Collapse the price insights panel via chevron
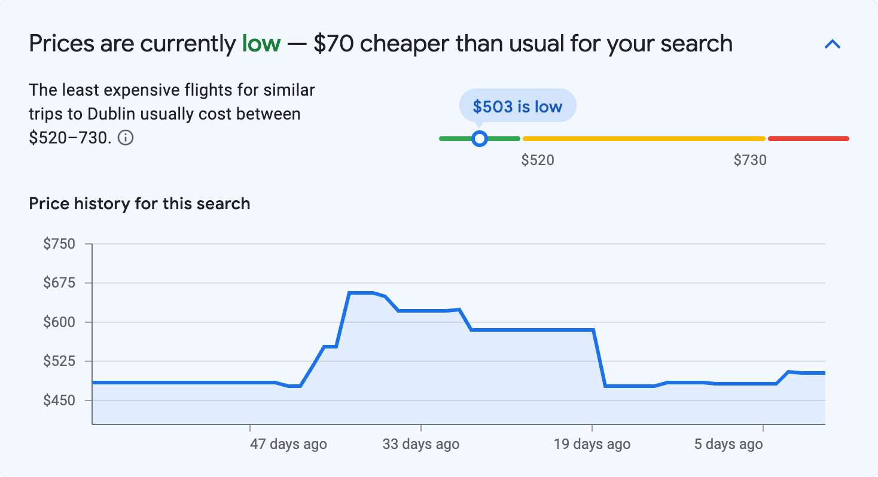 click(x=833, y=44)
